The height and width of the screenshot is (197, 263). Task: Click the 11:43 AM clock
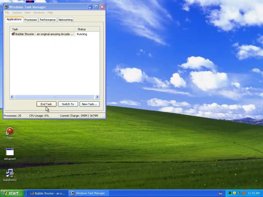tap(253, 193)
